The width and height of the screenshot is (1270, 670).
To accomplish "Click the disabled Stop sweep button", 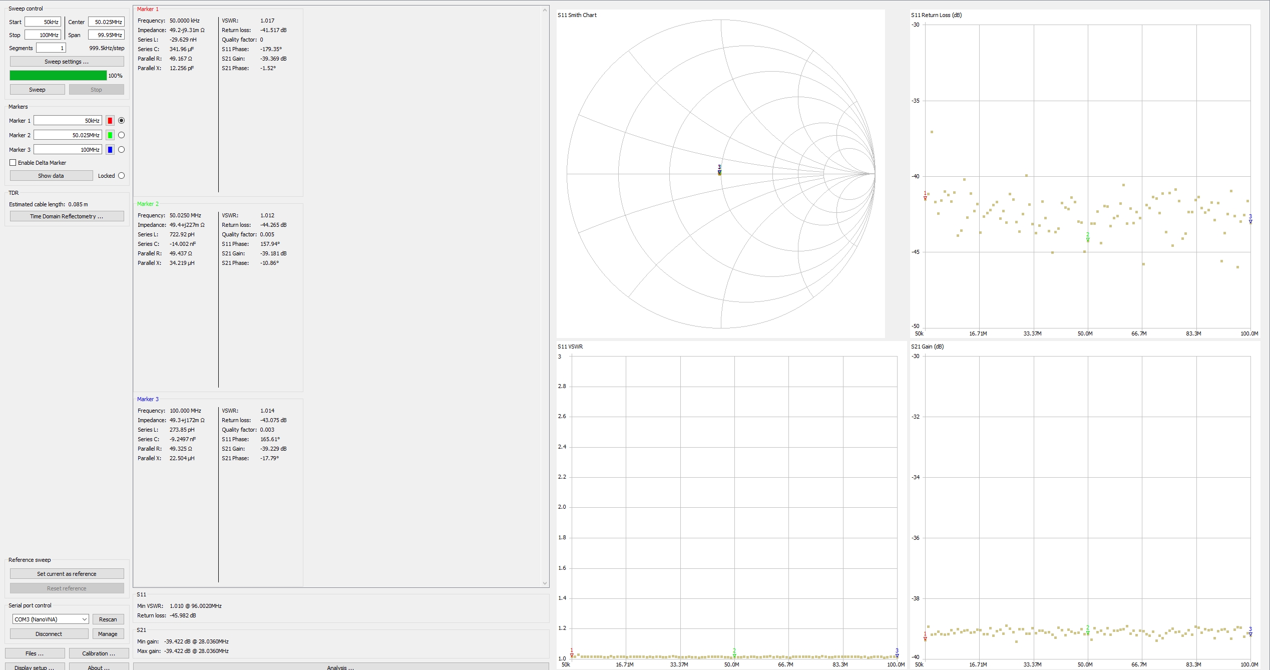I will point(96,90).
